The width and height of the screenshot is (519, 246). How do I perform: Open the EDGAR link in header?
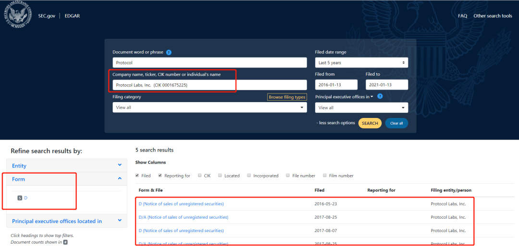coord(72,16)
